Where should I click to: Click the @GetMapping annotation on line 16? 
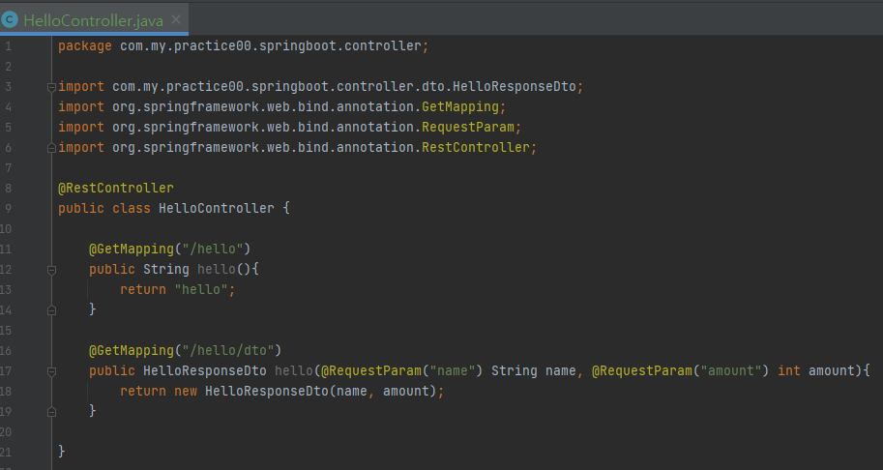click(132, 350)
